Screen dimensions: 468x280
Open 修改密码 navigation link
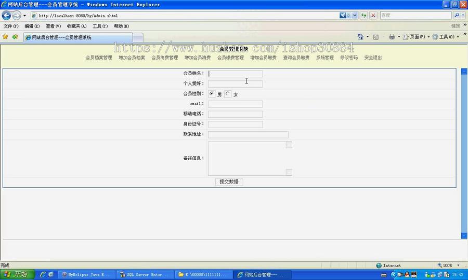point(348,58)
